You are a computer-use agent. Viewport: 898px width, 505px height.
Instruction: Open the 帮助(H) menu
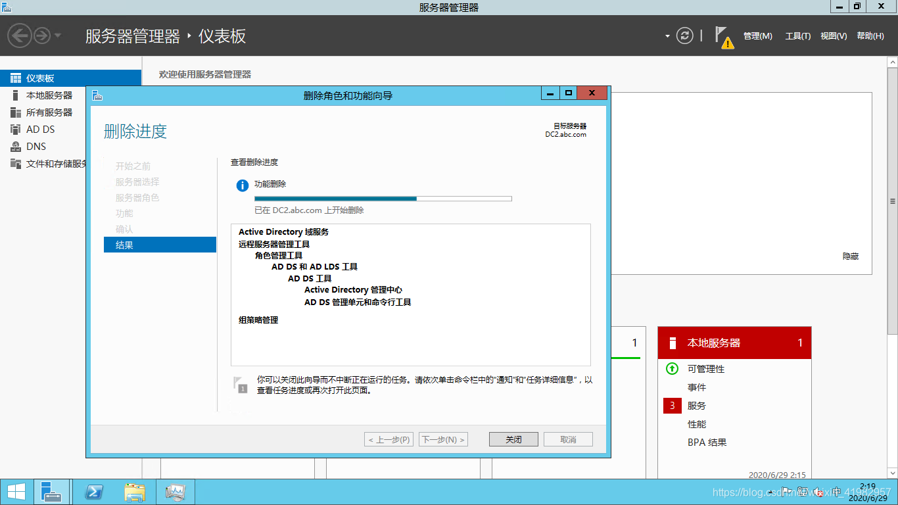[x=870, y=36]
